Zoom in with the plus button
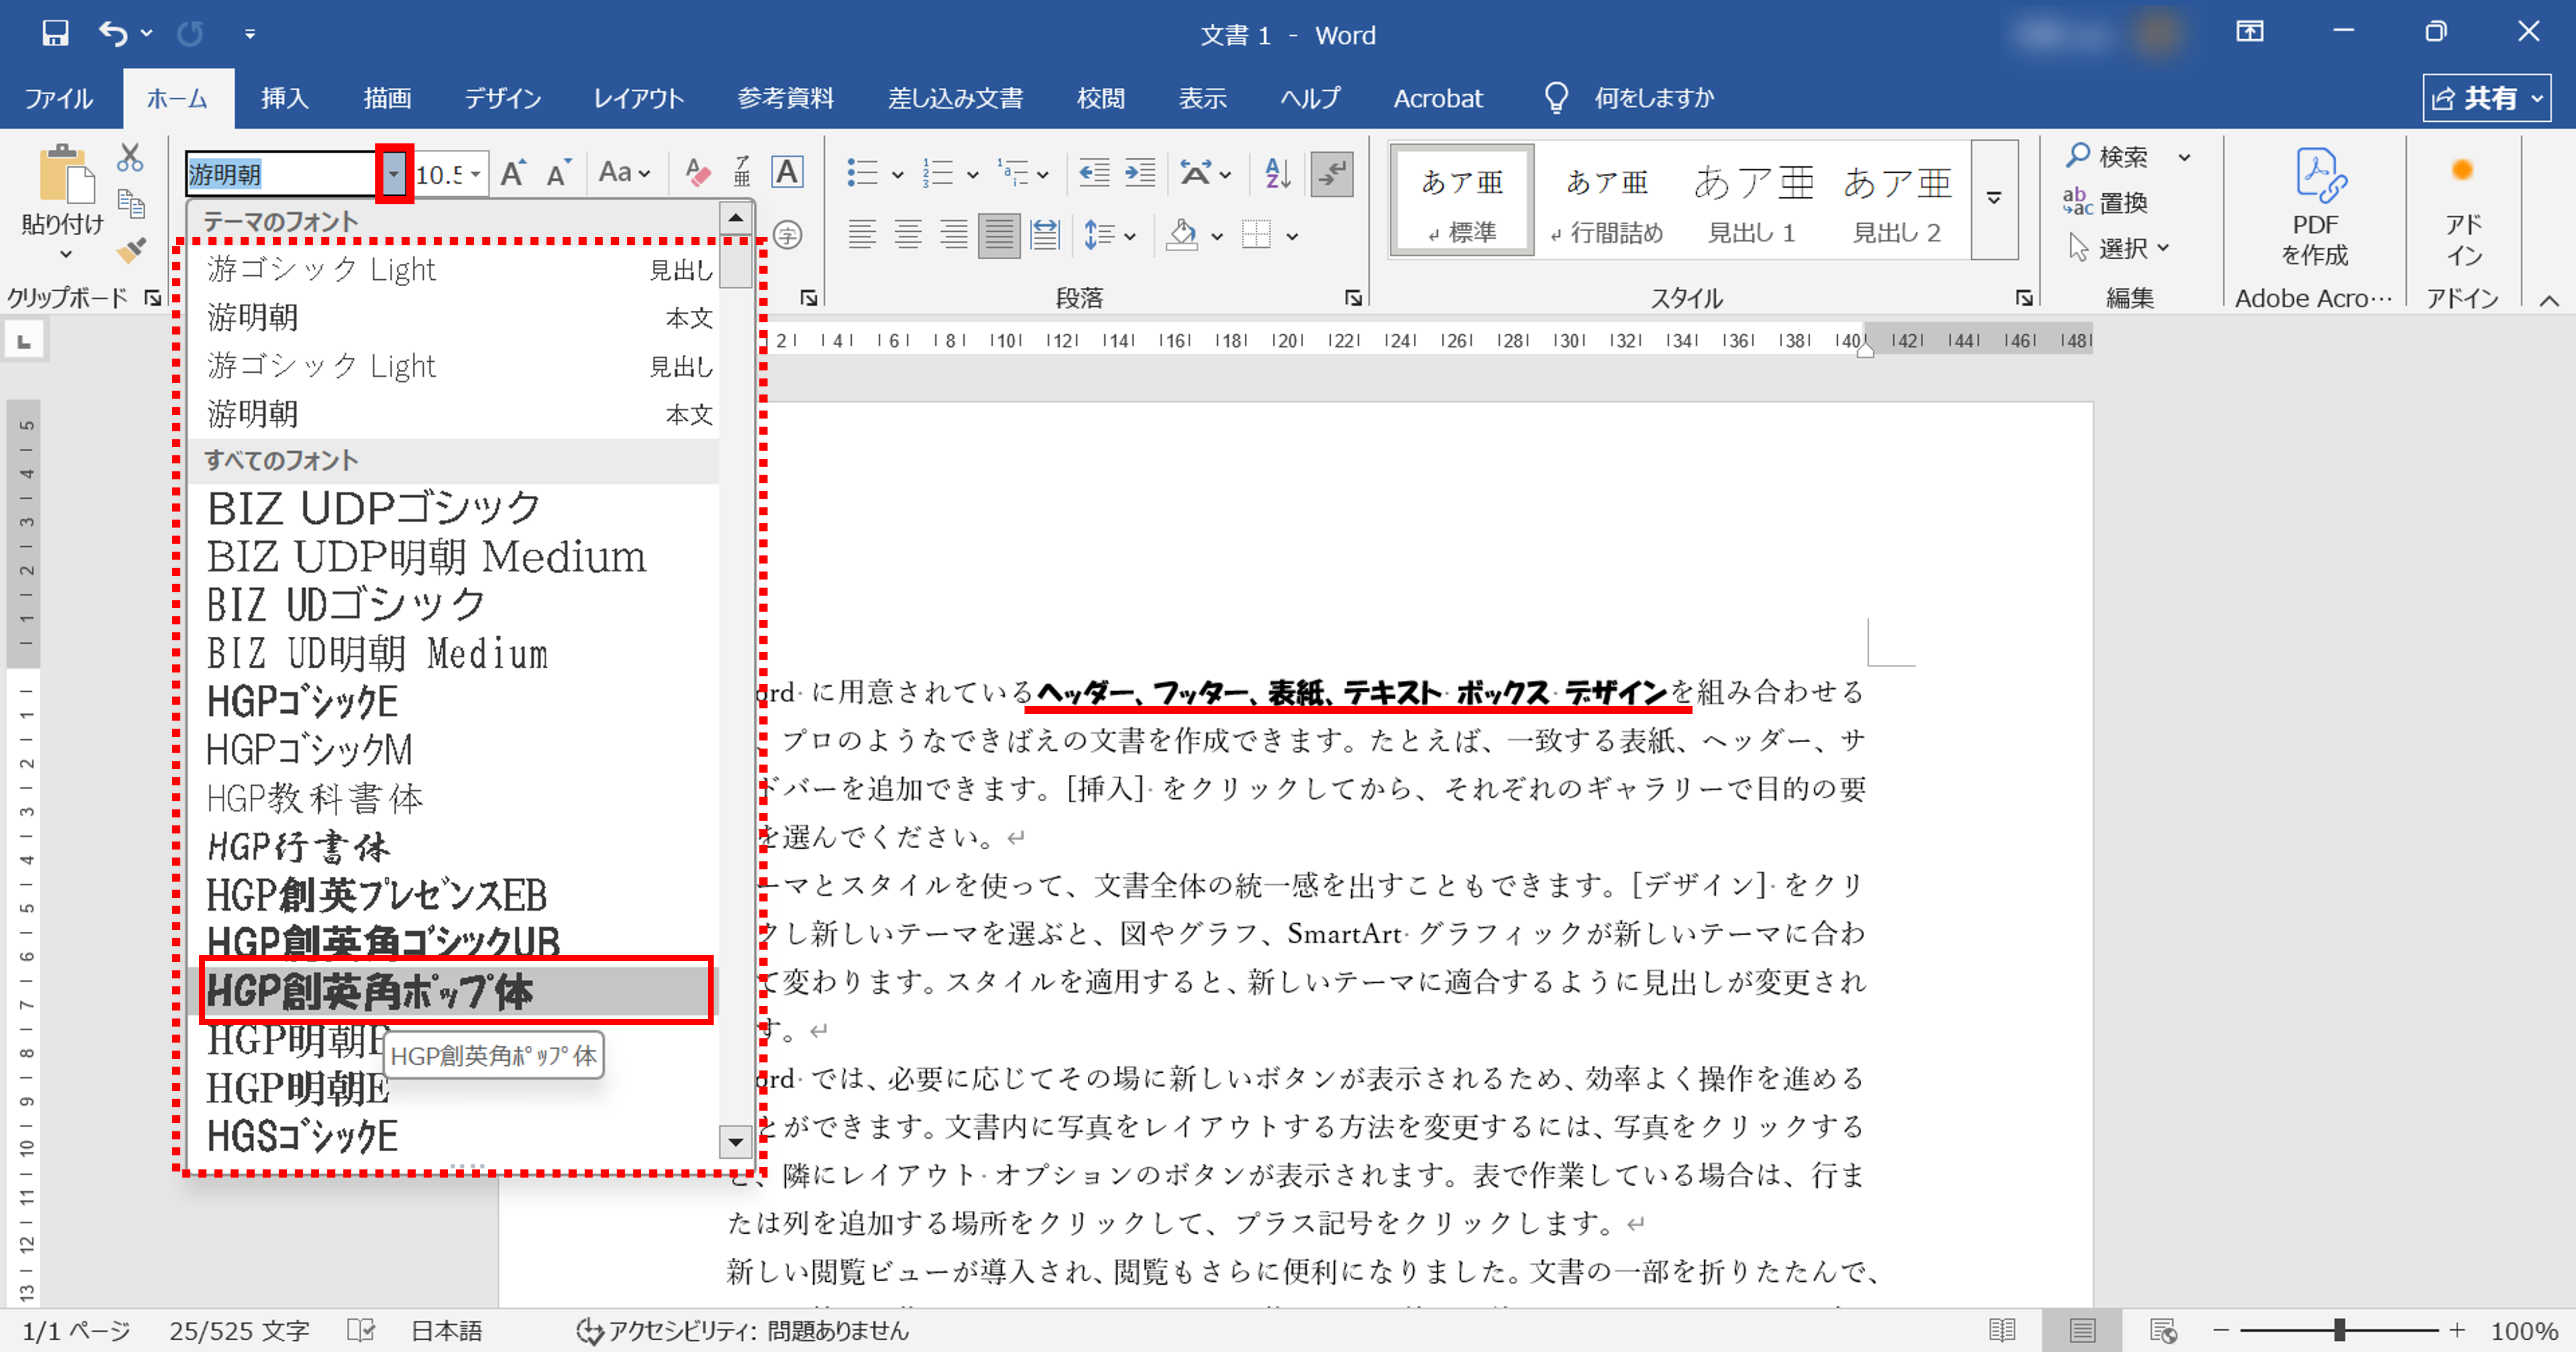This screenshot has height=1352, width=2576. click(2457, 1330)
